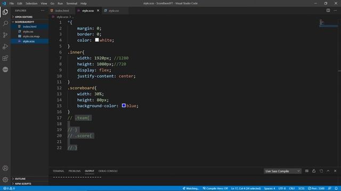
Task: Switch to the Problems panel tab
Action: tap(75, 171)
